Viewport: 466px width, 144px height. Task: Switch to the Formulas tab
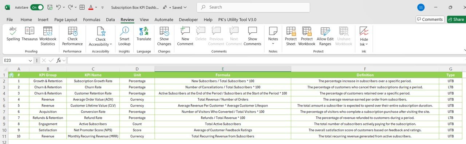click(x=92, y=20)
